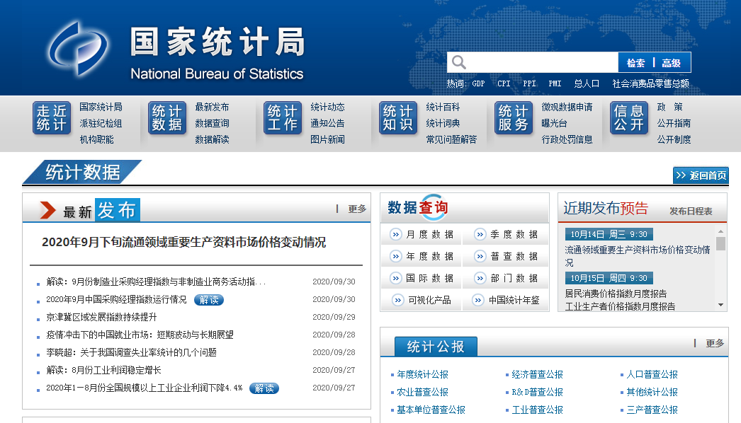Open the 走近统计 blue tile icon
This screenshot has height=423, width=741.
(52, 118)
